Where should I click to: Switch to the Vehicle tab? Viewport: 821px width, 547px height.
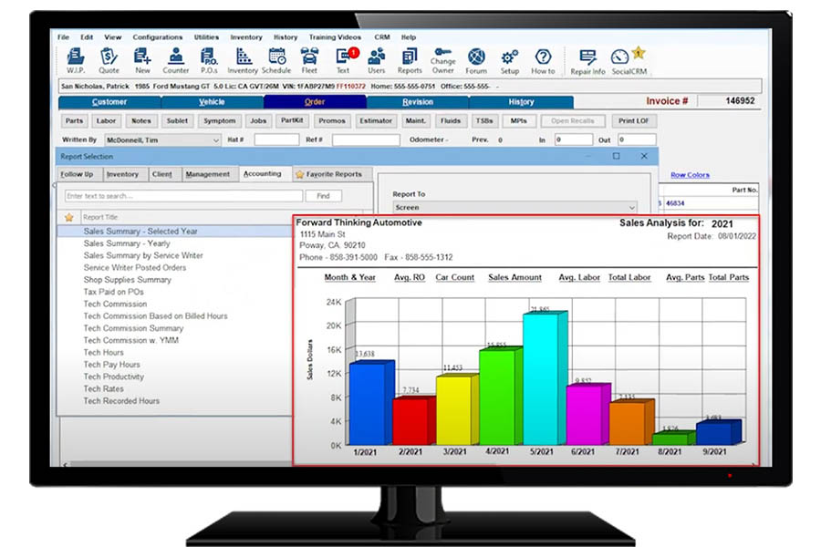click(x=213, y=102)
